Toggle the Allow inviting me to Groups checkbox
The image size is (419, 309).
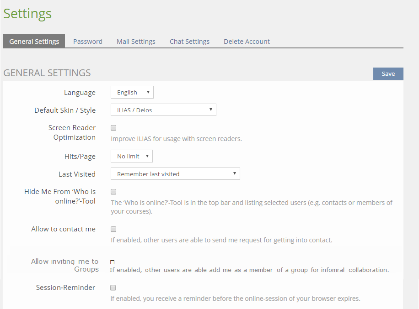[x=113, y=262]
